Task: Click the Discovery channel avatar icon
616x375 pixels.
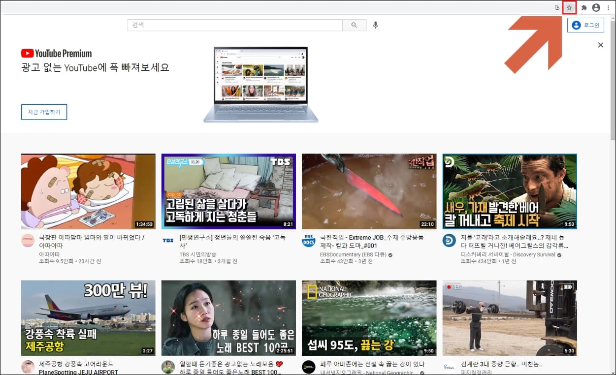Action: tap(449, 241)
